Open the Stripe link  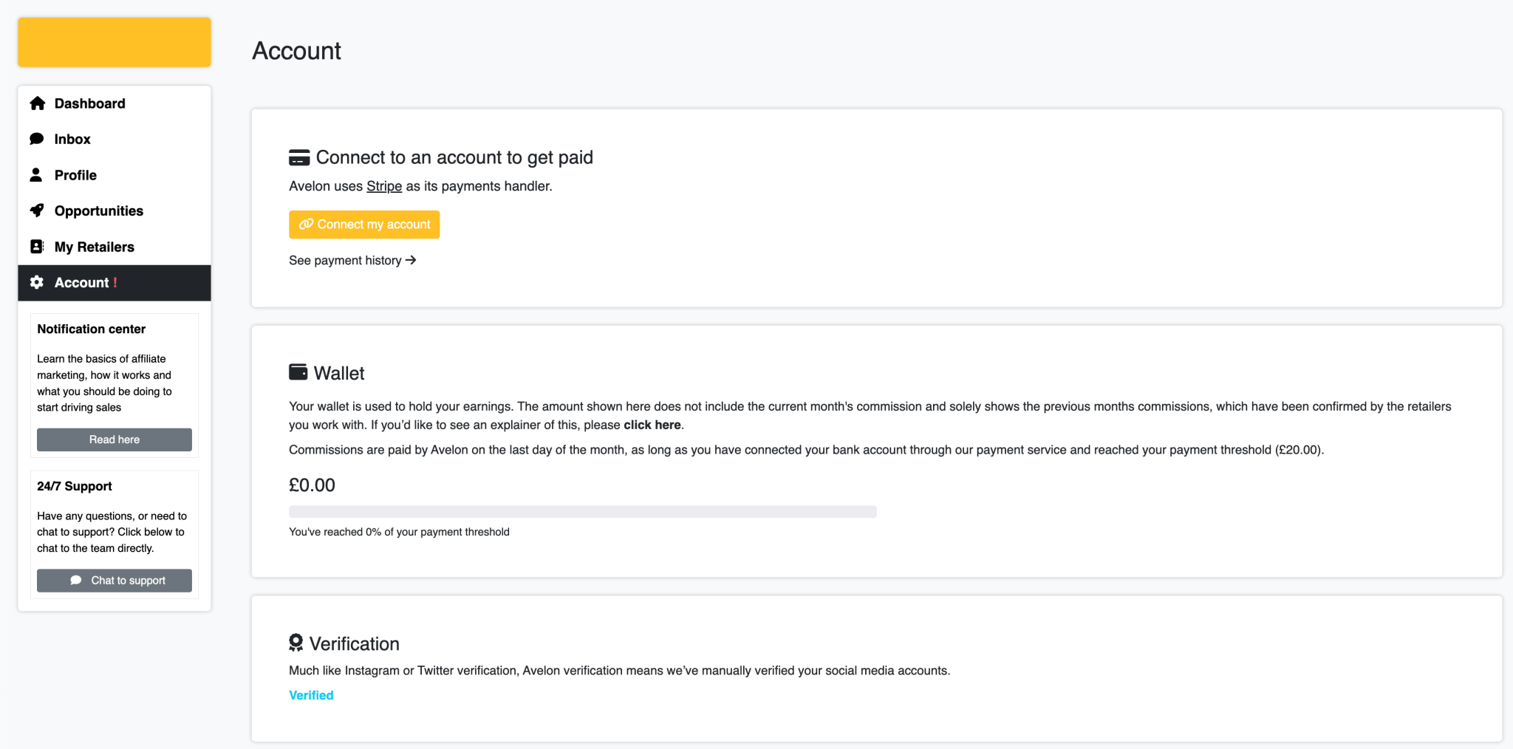click(x=384, y=186)
